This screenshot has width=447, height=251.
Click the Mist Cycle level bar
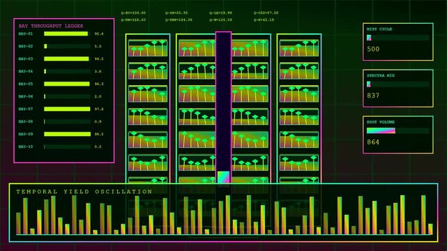[398, 38]
